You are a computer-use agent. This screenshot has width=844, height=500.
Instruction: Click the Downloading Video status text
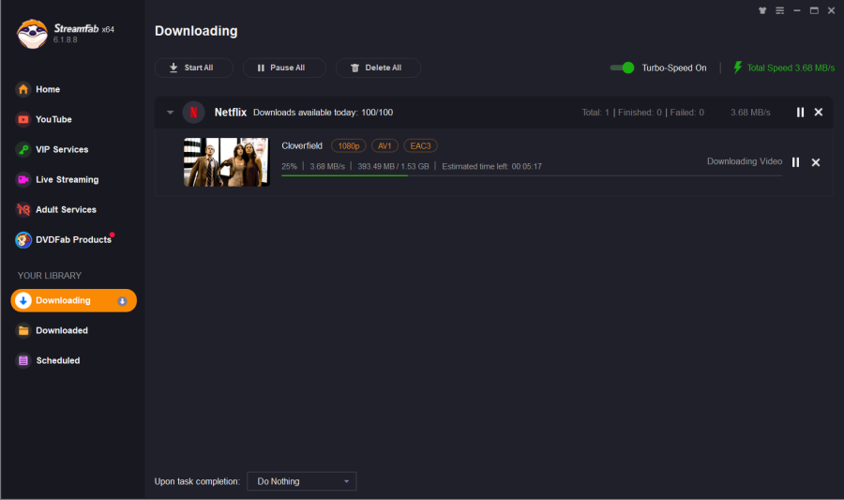point(745,161)
